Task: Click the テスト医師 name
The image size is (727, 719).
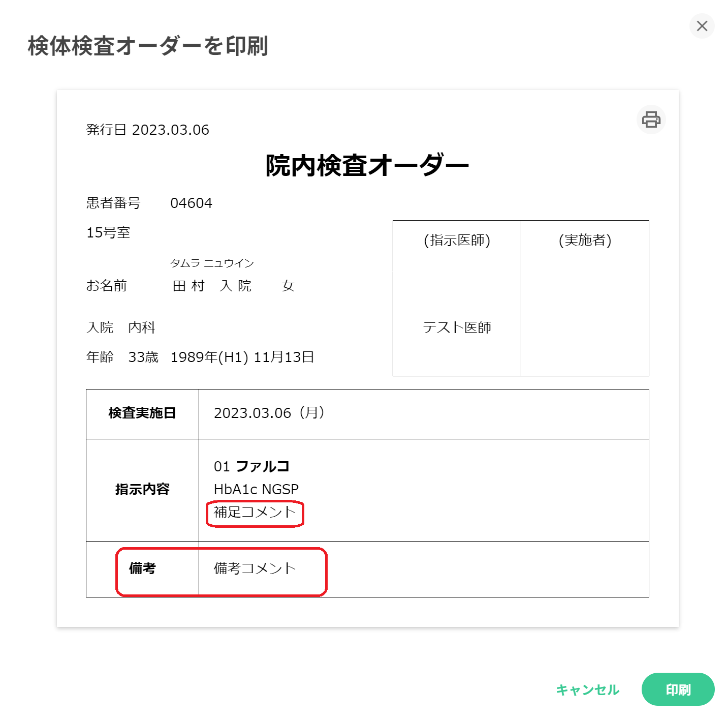Action: (x=457, y=327)
